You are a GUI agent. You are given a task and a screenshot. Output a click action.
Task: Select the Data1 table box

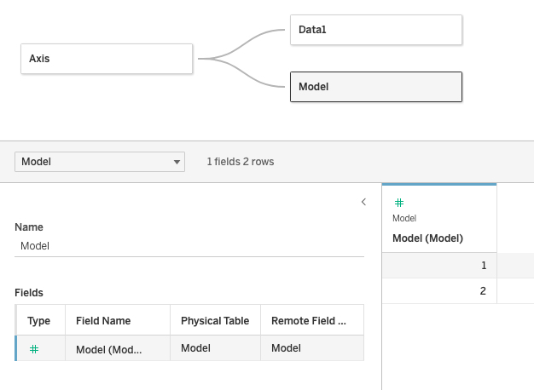(x=376, y=30)
